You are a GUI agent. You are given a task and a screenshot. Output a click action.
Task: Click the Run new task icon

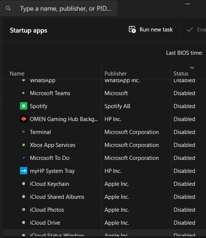(x=132, y=29)
